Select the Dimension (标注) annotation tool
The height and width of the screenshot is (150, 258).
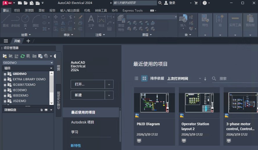tap(101, 21)
